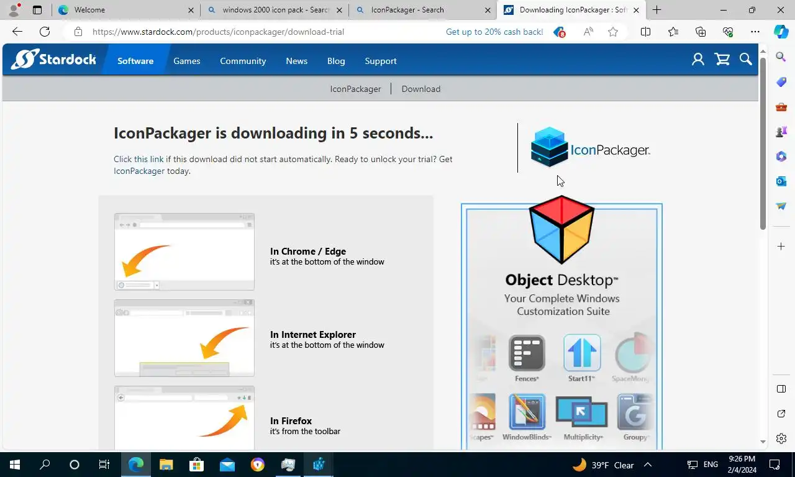
Task: Add this page to favorites star
Action: (x=613, y=32)
